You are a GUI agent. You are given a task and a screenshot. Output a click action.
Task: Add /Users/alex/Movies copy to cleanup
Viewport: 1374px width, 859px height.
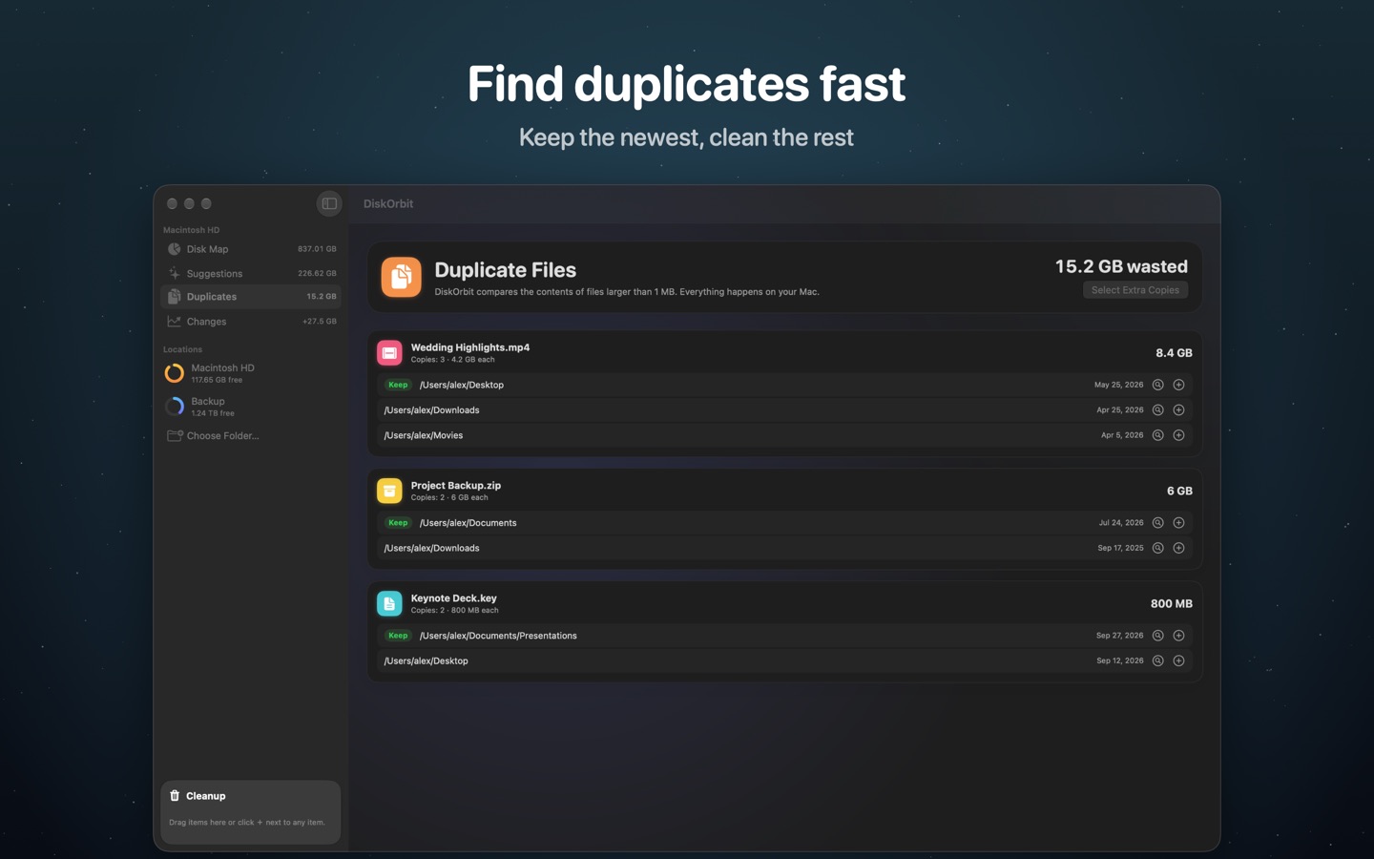click(x=1178, y=435)
